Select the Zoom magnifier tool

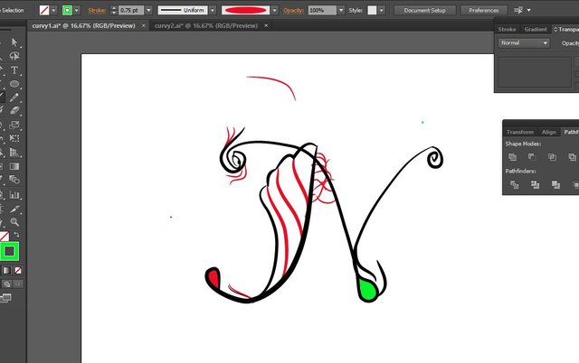click(x=14, y=222)
